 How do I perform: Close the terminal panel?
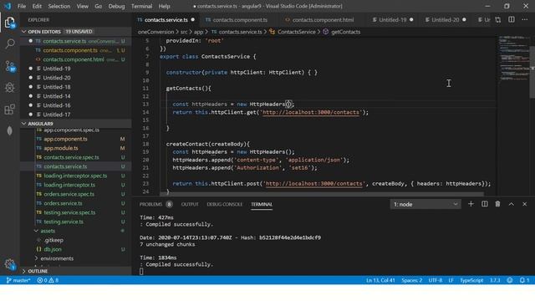[524, 204]
